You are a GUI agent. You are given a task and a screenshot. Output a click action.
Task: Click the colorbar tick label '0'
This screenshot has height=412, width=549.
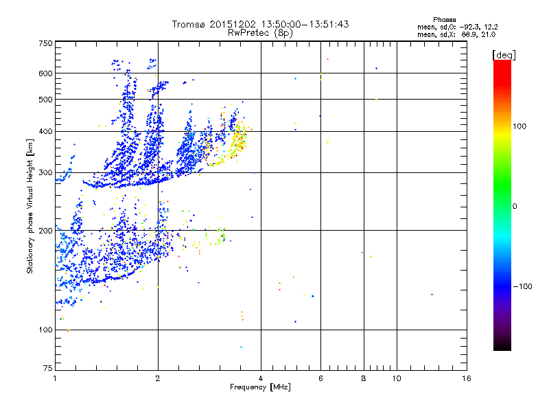(515, 207)
